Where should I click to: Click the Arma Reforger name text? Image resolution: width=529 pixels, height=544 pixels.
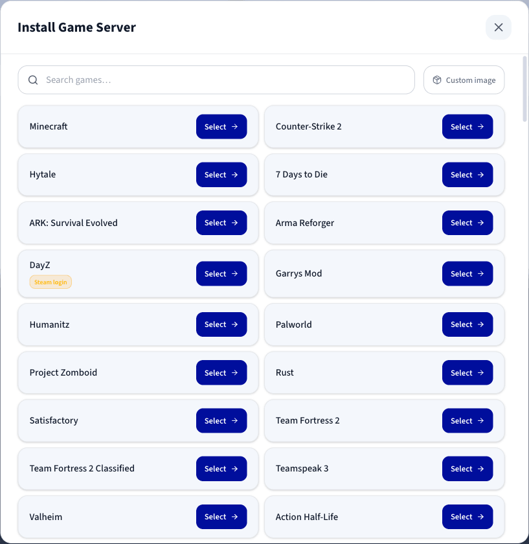304,223
